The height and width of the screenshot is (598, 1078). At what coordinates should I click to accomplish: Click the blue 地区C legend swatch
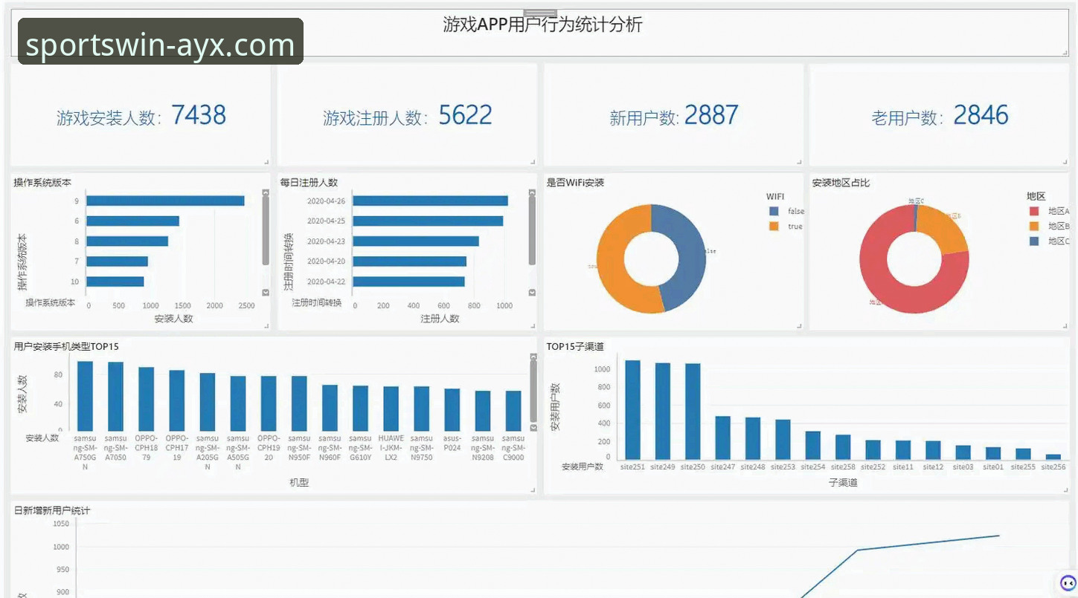click(1034, 241)
